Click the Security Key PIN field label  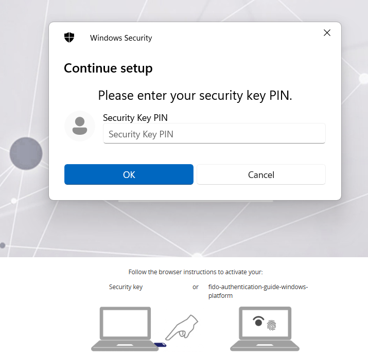click(x=135, y=118)
